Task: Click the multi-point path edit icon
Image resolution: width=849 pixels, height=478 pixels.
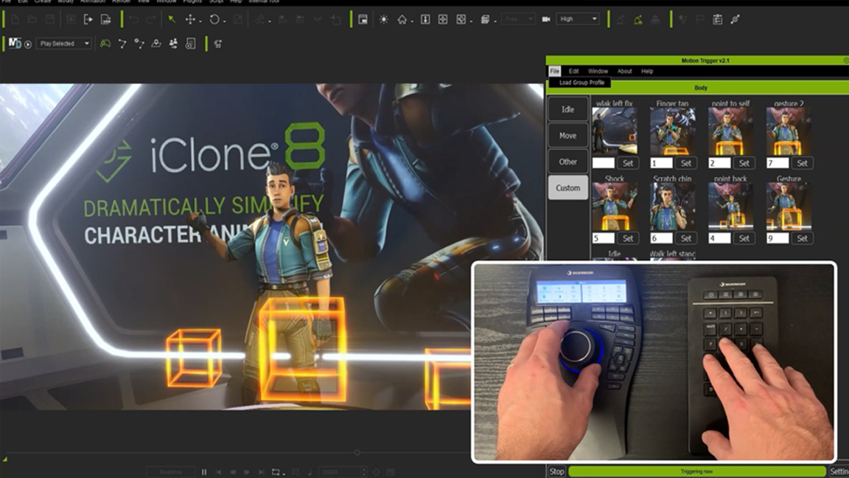Action: 139,44
